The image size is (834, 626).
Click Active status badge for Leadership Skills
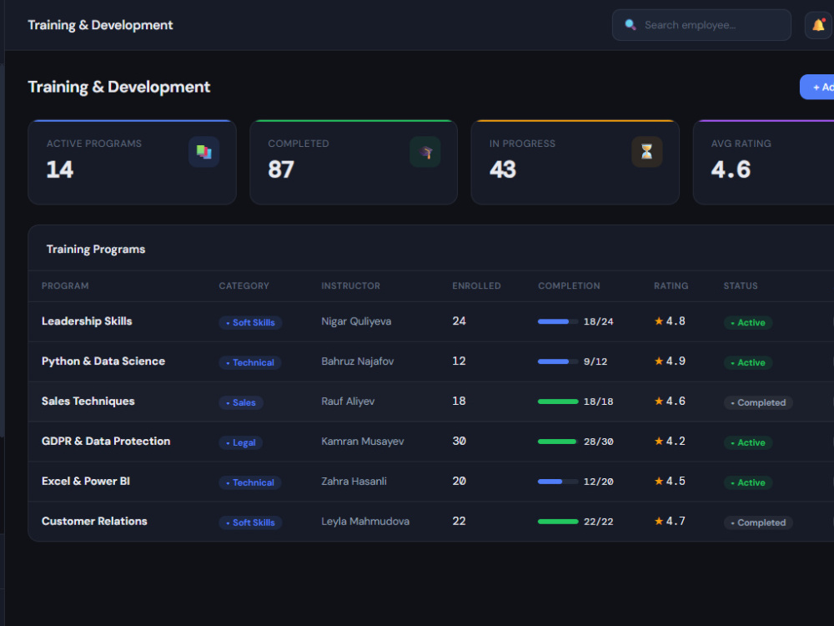[748, 322]
